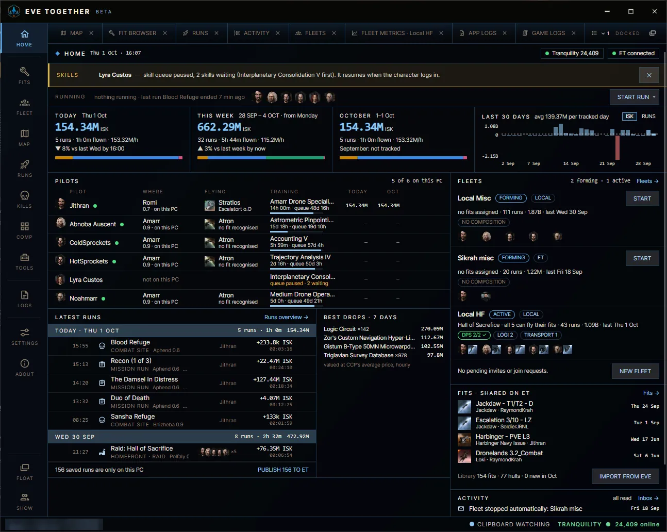Click Publish 156 to ET link

coord(283,470)
